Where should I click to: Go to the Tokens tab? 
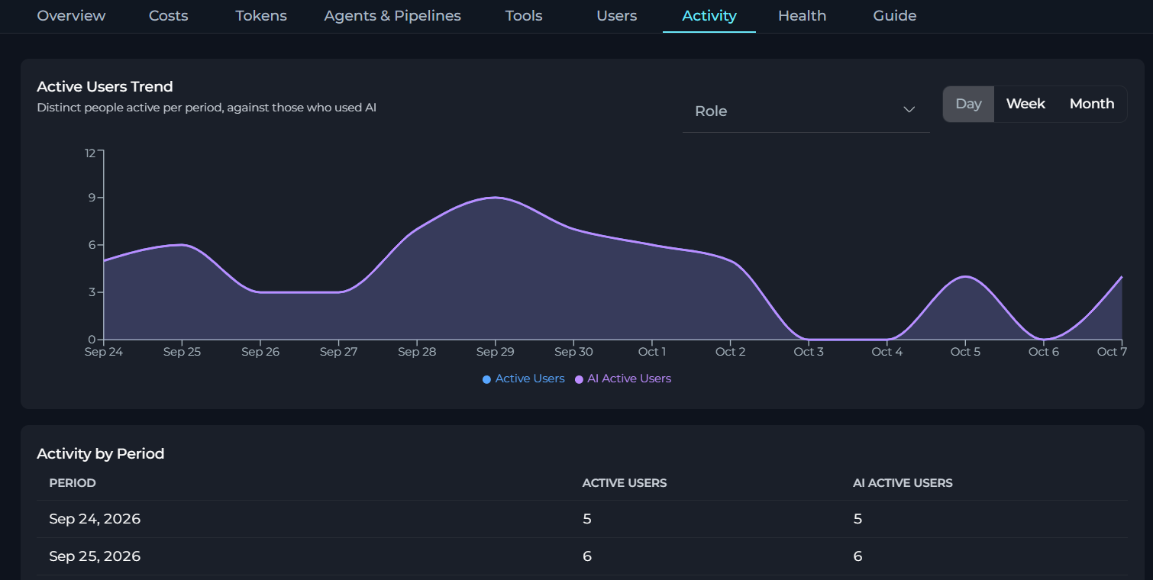(261, 15)
